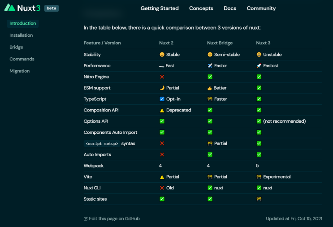The width and height of the screenshot is (333, 227).
Task: Click the blue checkbox icon next to Opt-in
Action: [x=162, y=99]
